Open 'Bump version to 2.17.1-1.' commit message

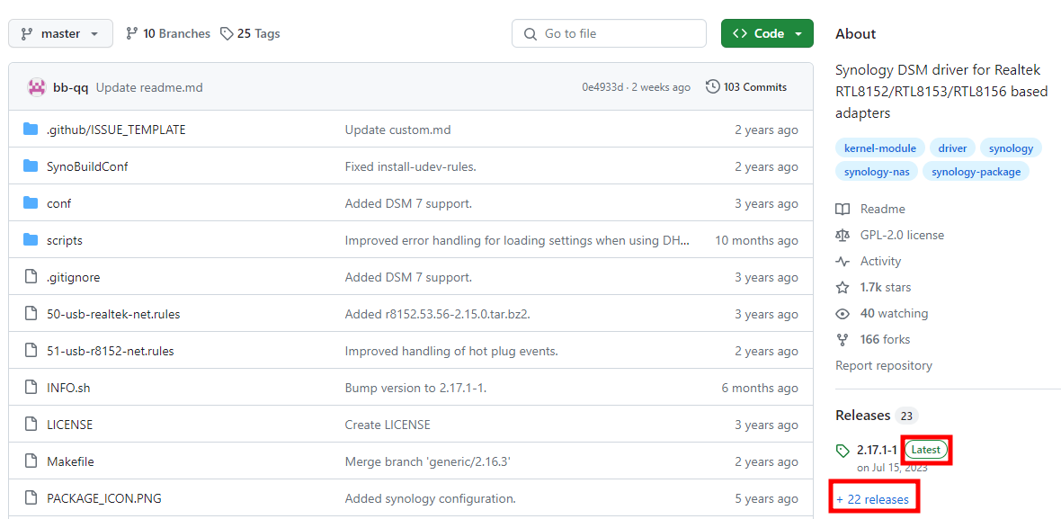416,389
